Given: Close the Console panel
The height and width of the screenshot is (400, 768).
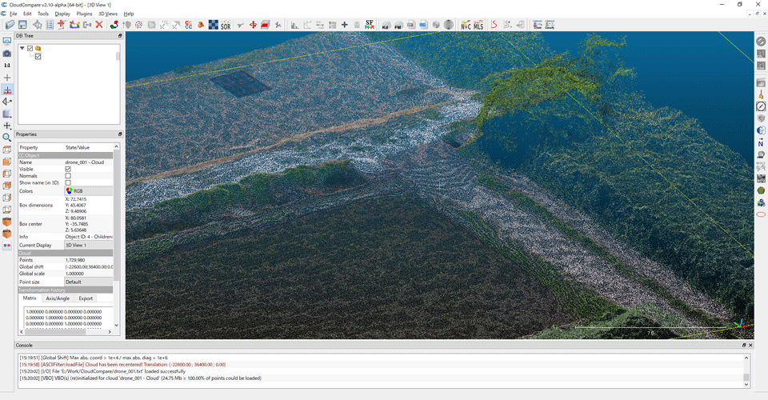Looking at the screenshot, I should coord(750,345).
